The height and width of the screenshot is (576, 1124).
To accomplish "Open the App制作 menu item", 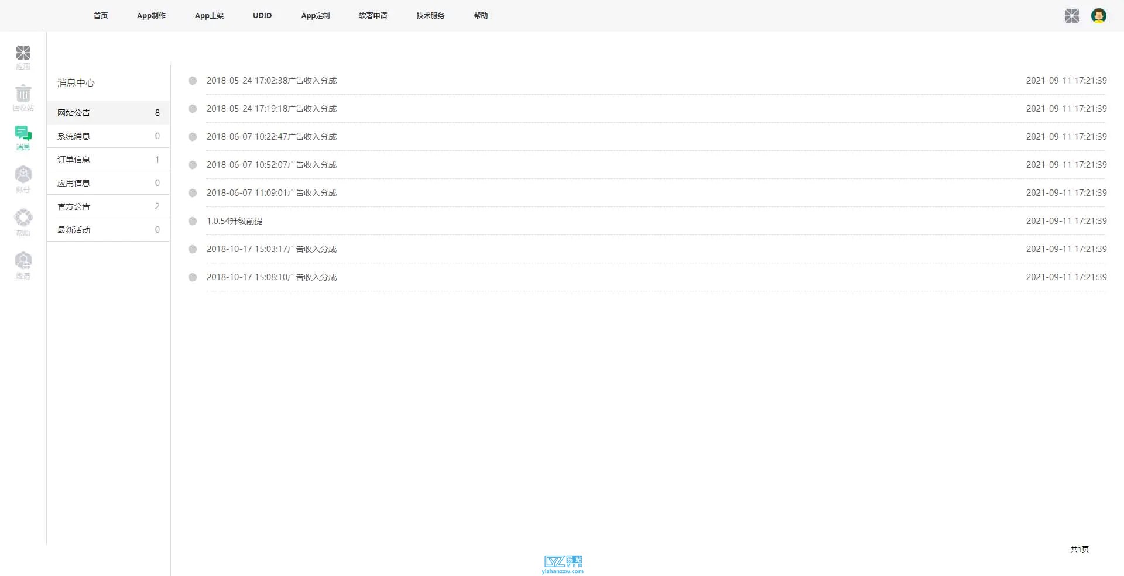I will [x=151, y=16].
